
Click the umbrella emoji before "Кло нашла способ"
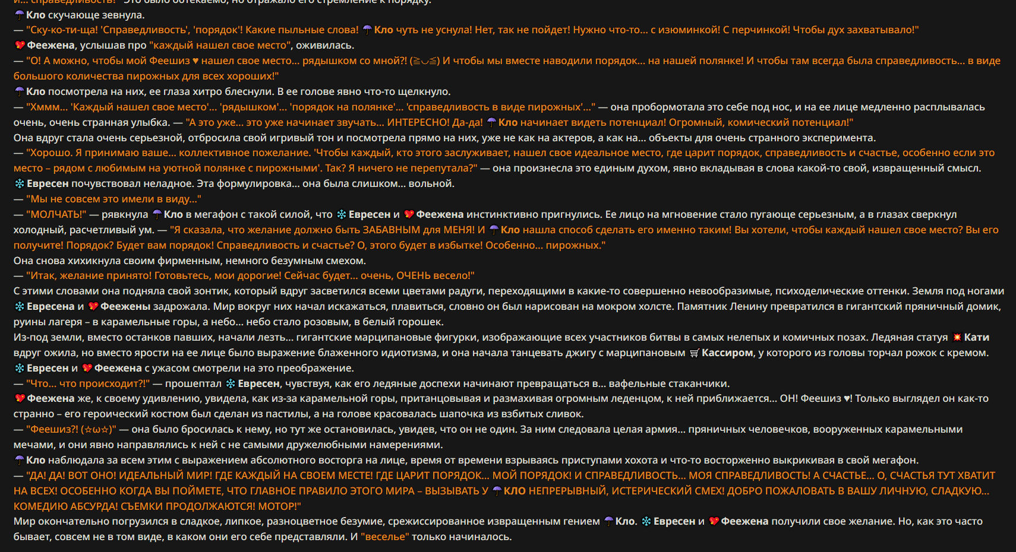pos(494,230)
